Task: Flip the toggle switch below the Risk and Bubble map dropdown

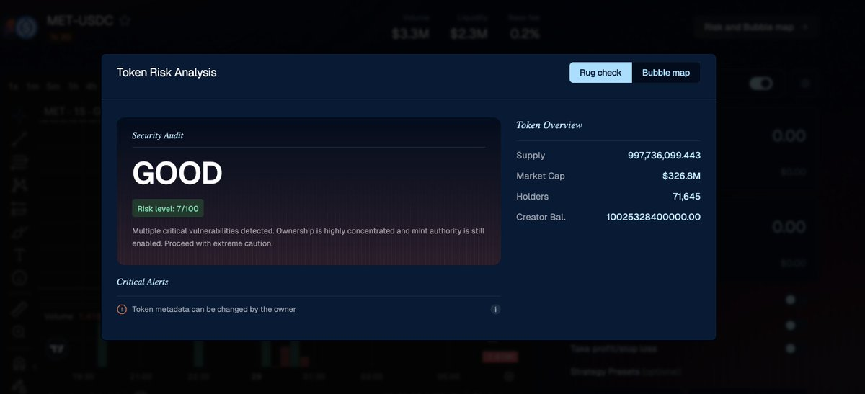Action: click(x=760, y=84)
